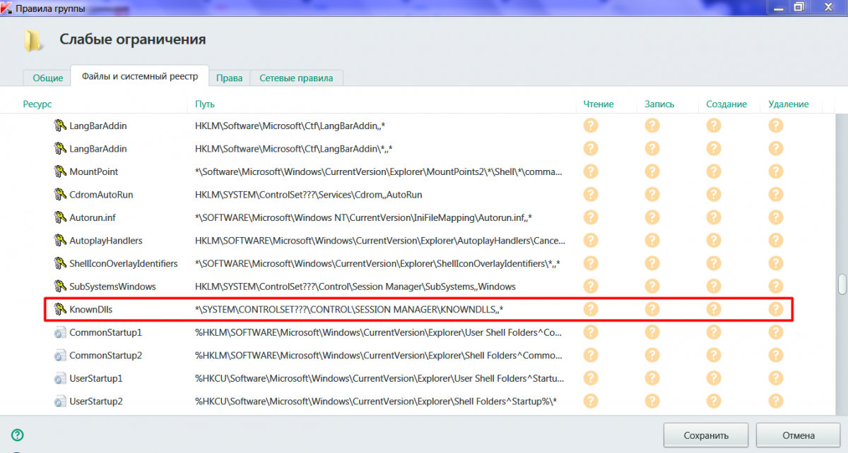
Task: Open the Сетевые правила tab
Action: click(x=296, y=78)
